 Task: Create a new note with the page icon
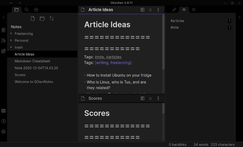[33, 19]
